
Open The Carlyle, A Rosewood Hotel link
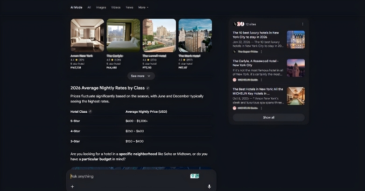[255, 63]
